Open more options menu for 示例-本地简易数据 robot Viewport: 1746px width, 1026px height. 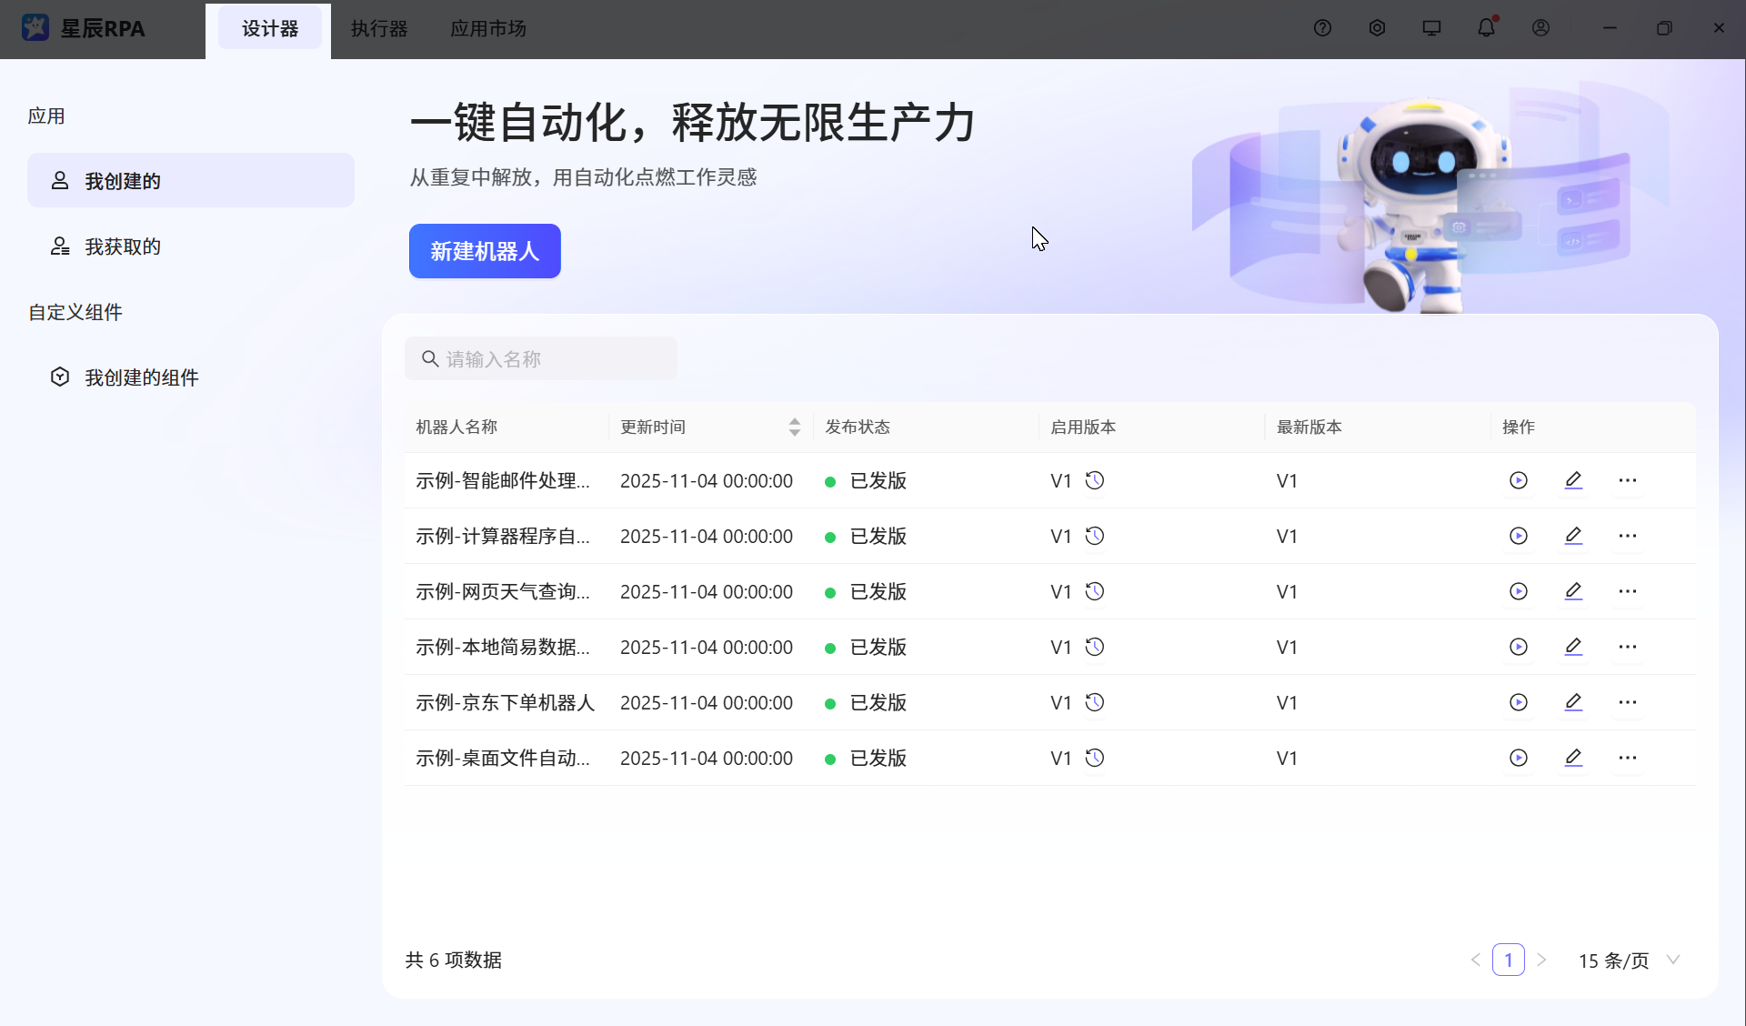1627,647
